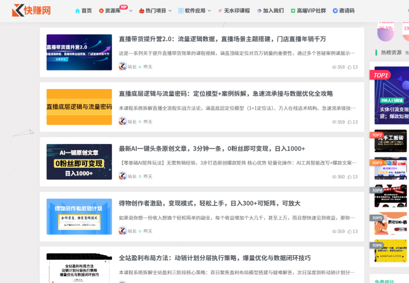Click the 邀请码 nav item
The height and width of the screenshot is (283, 409).
(x=343, y=10)
